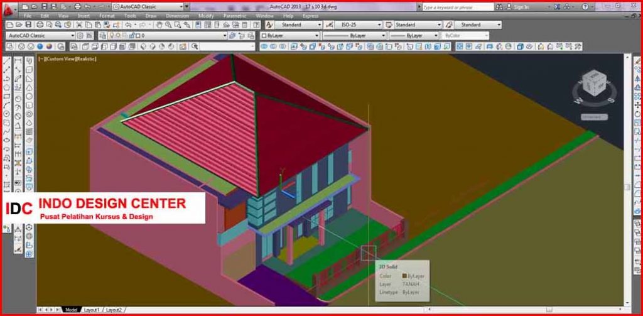Apply the Realistic visual style sphere icon
The height and width of the screenshot is (316, 643).
click(x=40, y=46)
